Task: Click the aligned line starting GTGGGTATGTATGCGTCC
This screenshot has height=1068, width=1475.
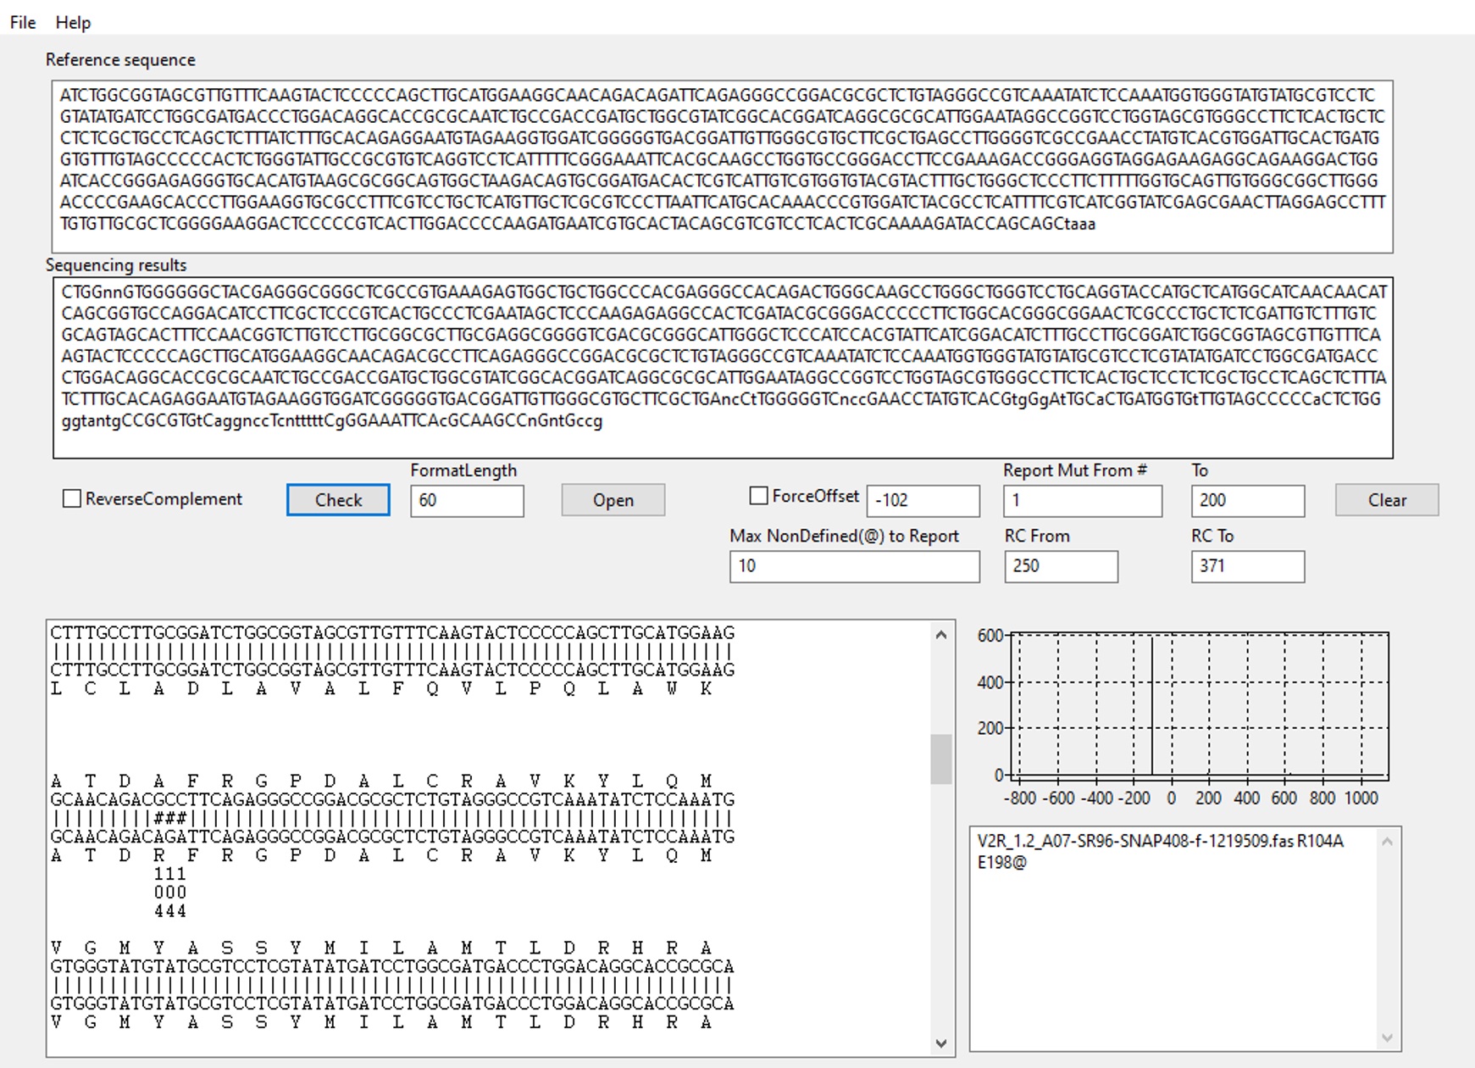Action: click(392, 966)
